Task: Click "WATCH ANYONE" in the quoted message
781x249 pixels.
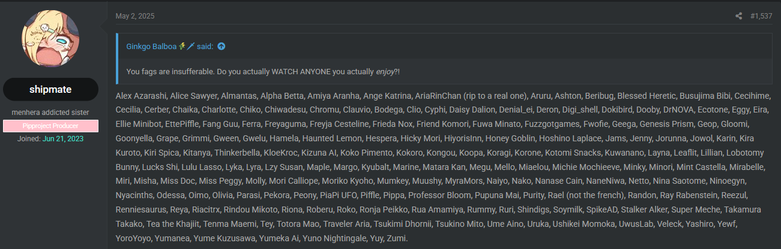Action: [298, 72]
